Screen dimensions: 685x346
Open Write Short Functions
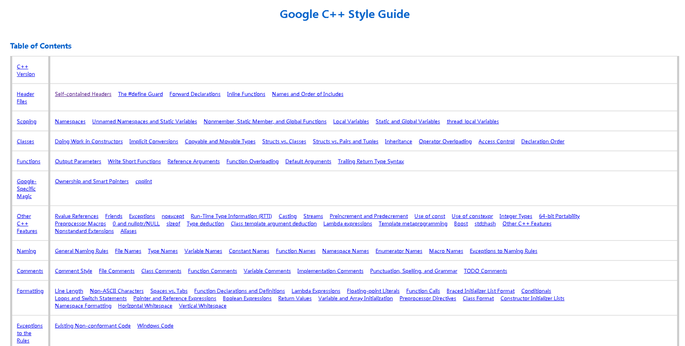[135, 161]
